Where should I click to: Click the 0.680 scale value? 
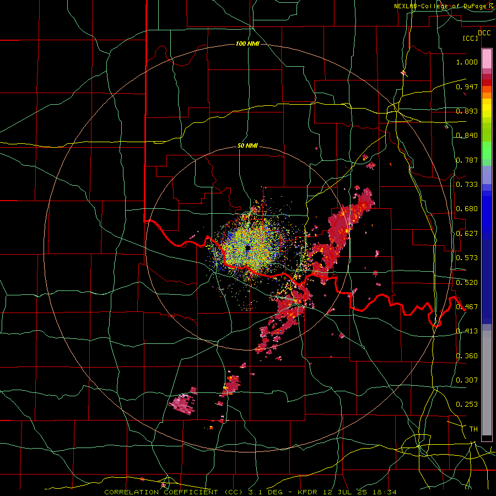467,209
